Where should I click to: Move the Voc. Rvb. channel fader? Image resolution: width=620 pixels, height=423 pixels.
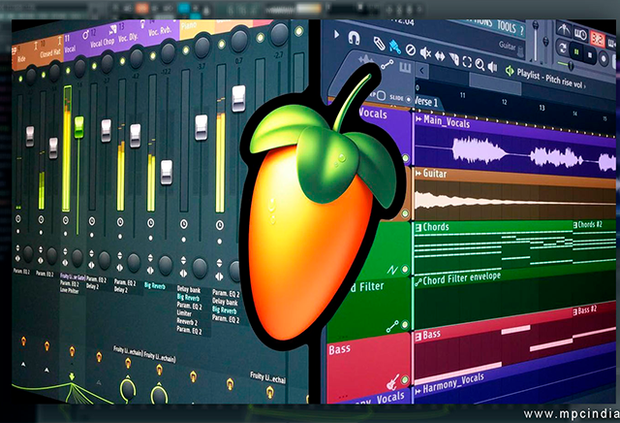(x=167, y=172)
